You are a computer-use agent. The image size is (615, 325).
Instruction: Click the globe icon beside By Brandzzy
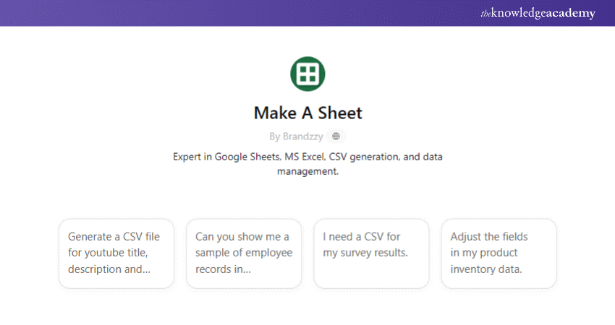[335, 136]
